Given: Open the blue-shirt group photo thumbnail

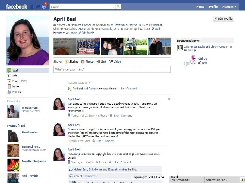Looking at the screenshot, I should pos(88,46).
